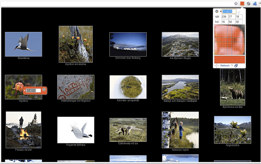Click the hex field in orange floating tooltip

(x=33, y=90)
